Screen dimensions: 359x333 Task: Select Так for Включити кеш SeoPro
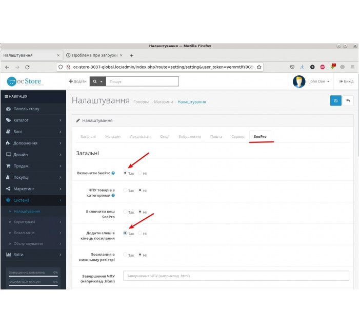click(x=125, y=212)
